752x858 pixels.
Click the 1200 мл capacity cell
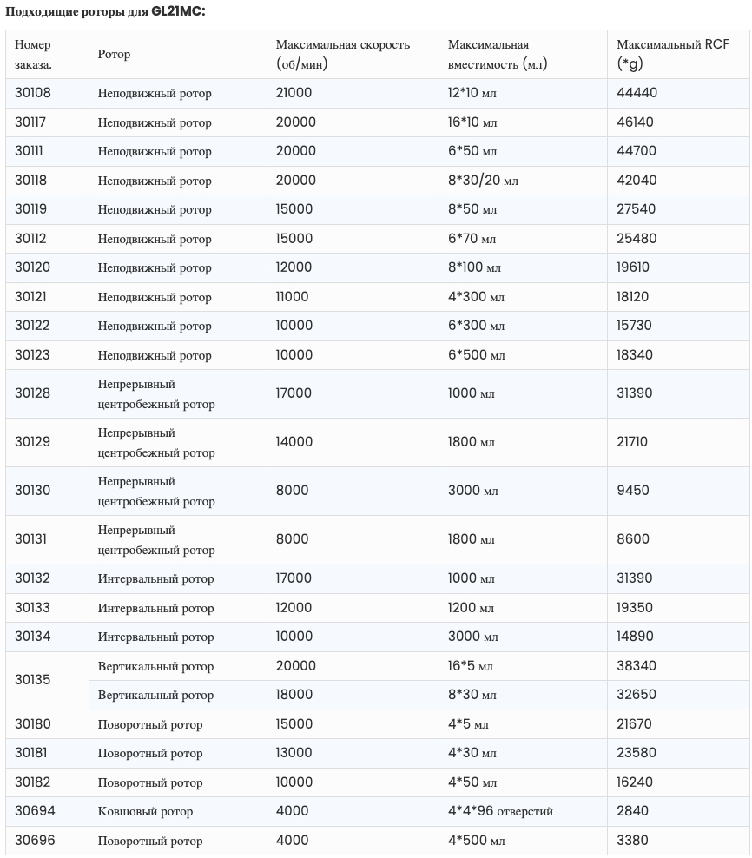coord(471,608)
